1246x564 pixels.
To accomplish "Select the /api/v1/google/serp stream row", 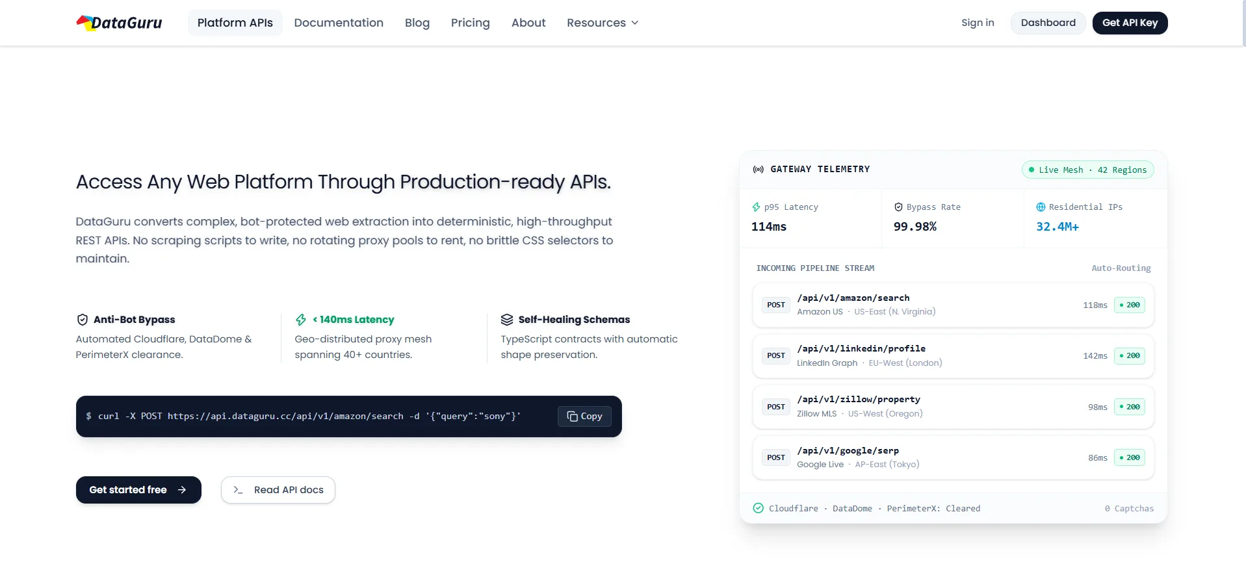I will (x=953, y=457).
